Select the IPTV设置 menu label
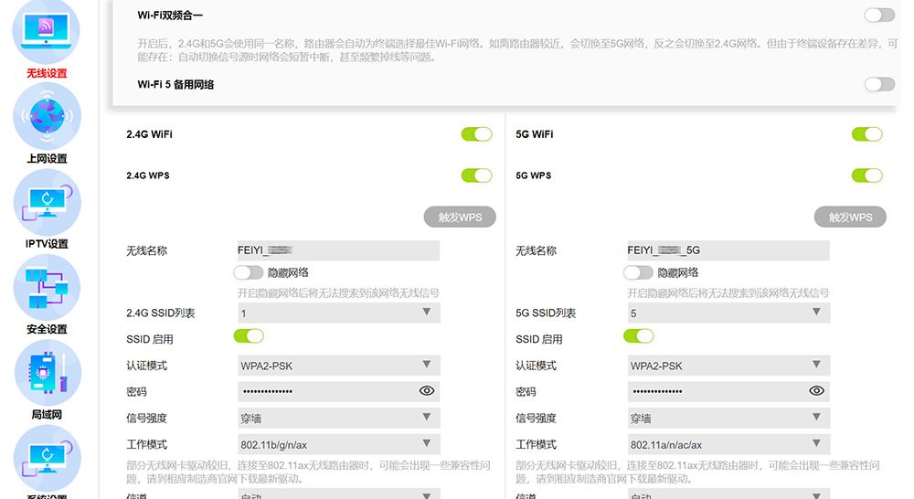This screenshot has width=914, height=499. tap(47, 244)
